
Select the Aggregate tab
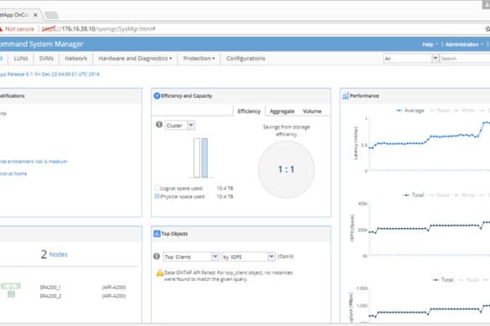(x=282, y=111)
